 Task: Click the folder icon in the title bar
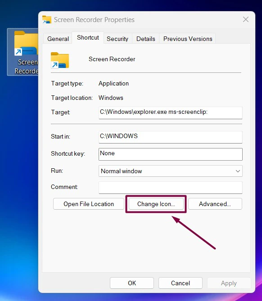point(47,20)
